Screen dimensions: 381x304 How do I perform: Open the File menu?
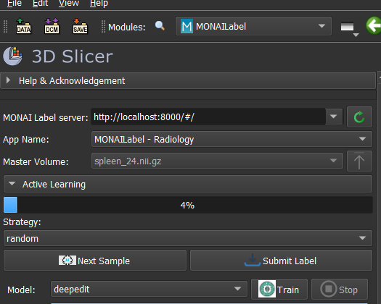[15, 4]
